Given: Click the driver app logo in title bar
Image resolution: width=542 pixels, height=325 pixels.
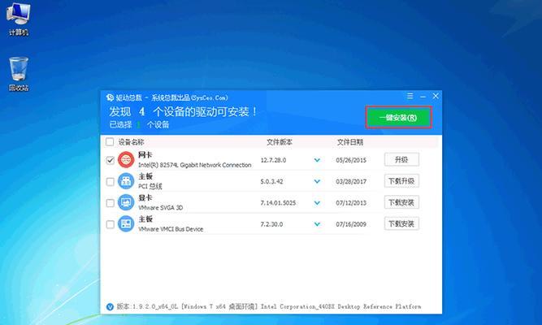Looking at the screenshot, I should coord(110,97).
